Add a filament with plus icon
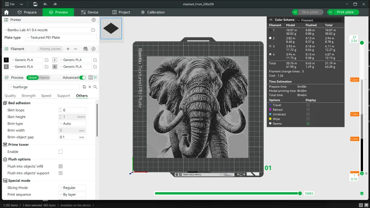370x208 pixels. [68, 49]
